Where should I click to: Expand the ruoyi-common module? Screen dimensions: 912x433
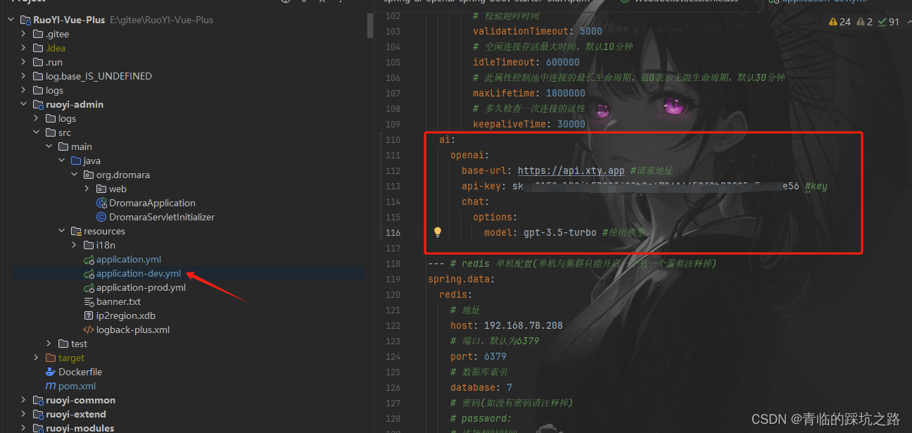coord(23,400)
